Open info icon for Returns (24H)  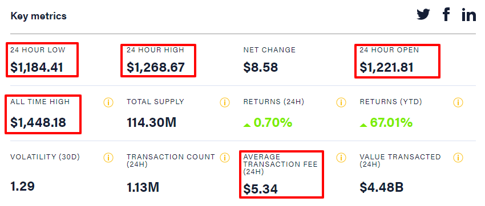coord(341,102)
